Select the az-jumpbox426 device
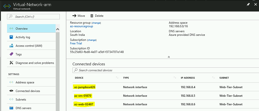259x111 pixels. (x=85, y=87)
